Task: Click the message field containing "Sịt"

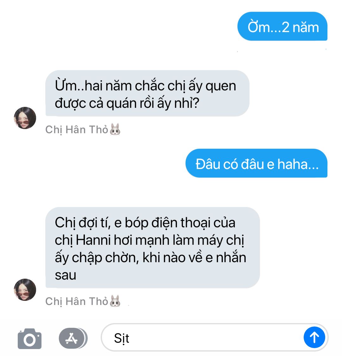Action: pos(215,338)
